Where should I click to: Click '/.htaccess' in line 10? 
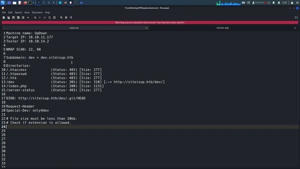(16, 70)
